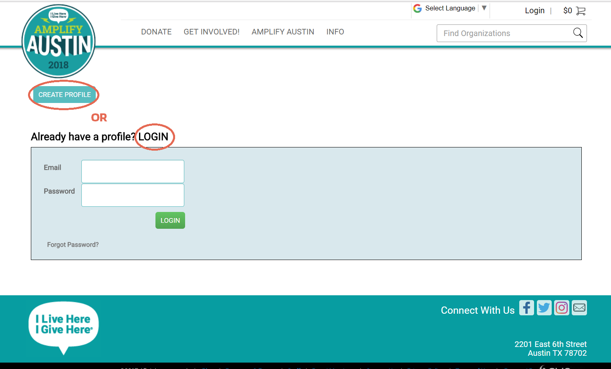Click into the Email input field
611x369 pixels.
[x=133, y=171]
